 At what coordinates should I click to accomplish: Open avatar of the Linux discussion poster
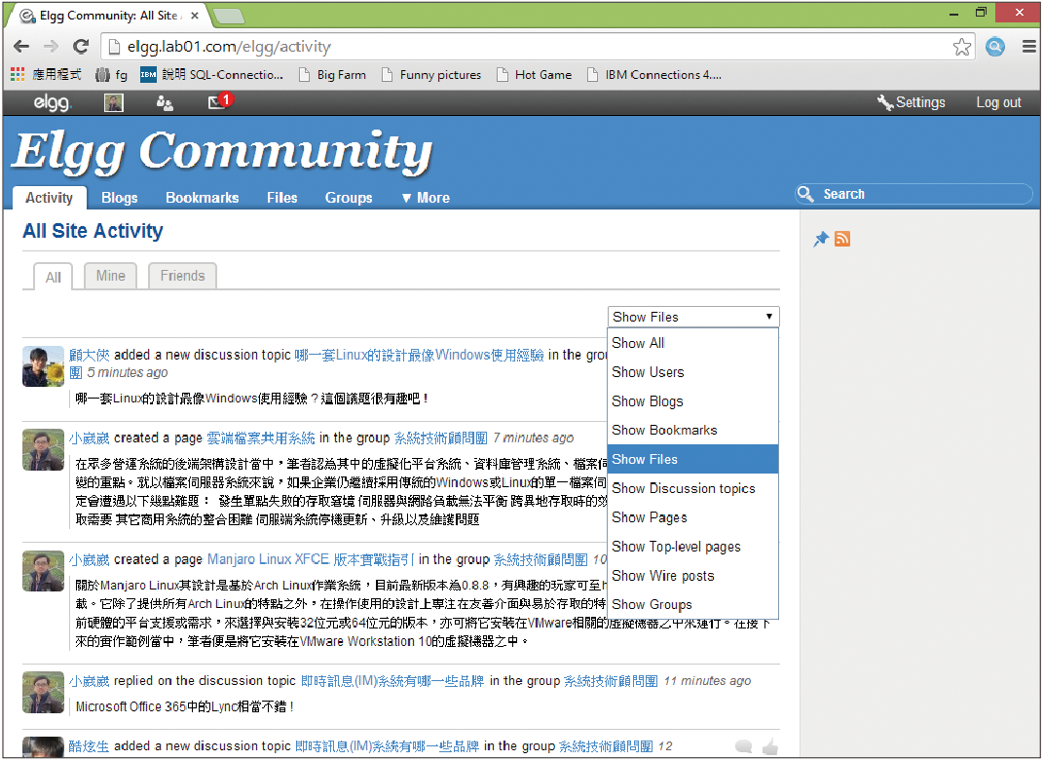pyautogui.click(x=43, y=366)
